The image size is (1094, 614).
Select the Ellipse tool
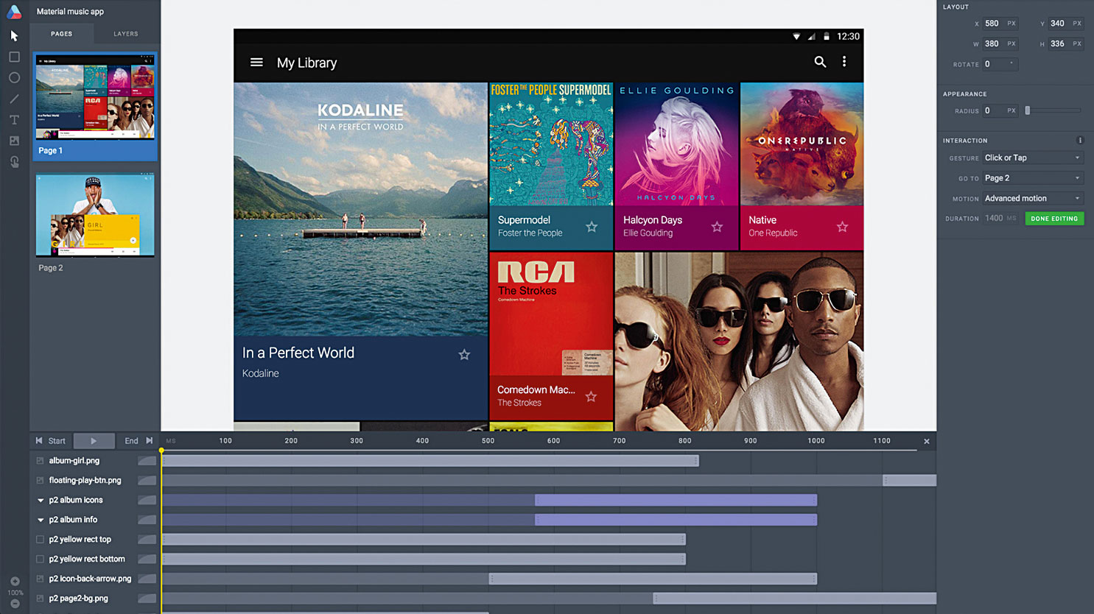click(x=13, y=77)
